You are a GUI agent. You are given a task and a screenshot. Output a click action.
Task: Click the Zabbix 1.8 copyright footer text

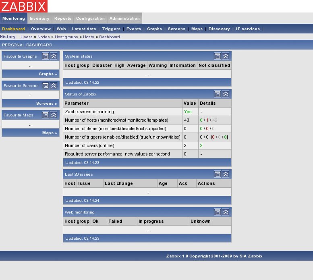[x=214, y=256]
